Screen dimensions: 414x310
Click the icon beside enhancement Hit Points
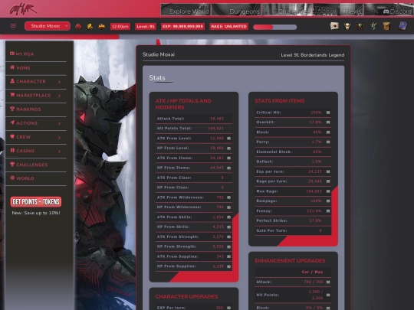tap(328, 295)
